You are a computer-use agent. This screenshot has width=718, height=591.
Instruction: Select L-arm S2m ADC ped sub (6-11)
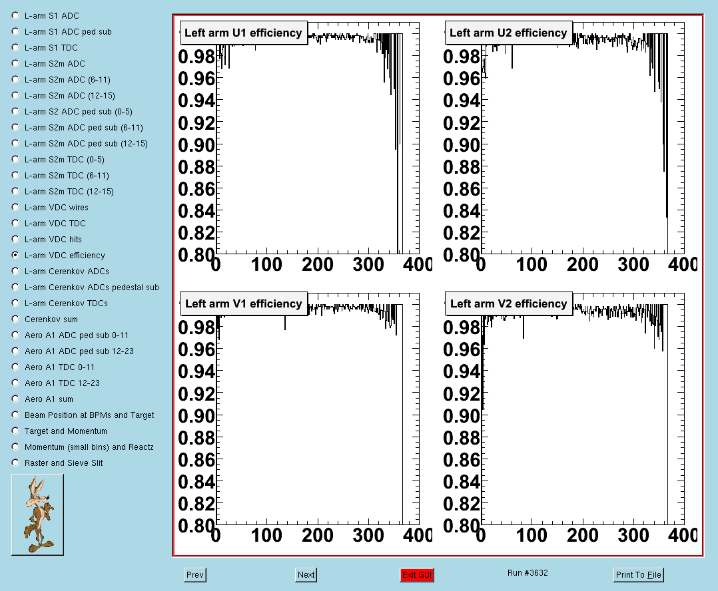pyautogui.click(x=15, y=128)
